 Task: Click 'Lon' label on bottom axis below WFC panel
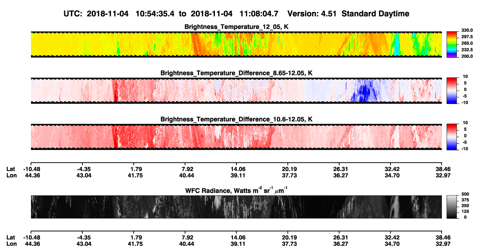pyautogui.click(x=11, y=244)
